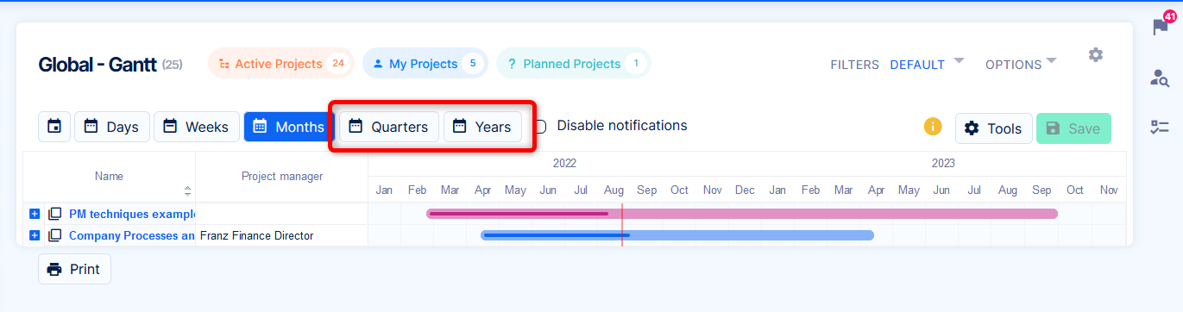Open the checklist tasks icon in sidebar
This screenshot has width=1183, height=312.
click(x=1160, y=128)
